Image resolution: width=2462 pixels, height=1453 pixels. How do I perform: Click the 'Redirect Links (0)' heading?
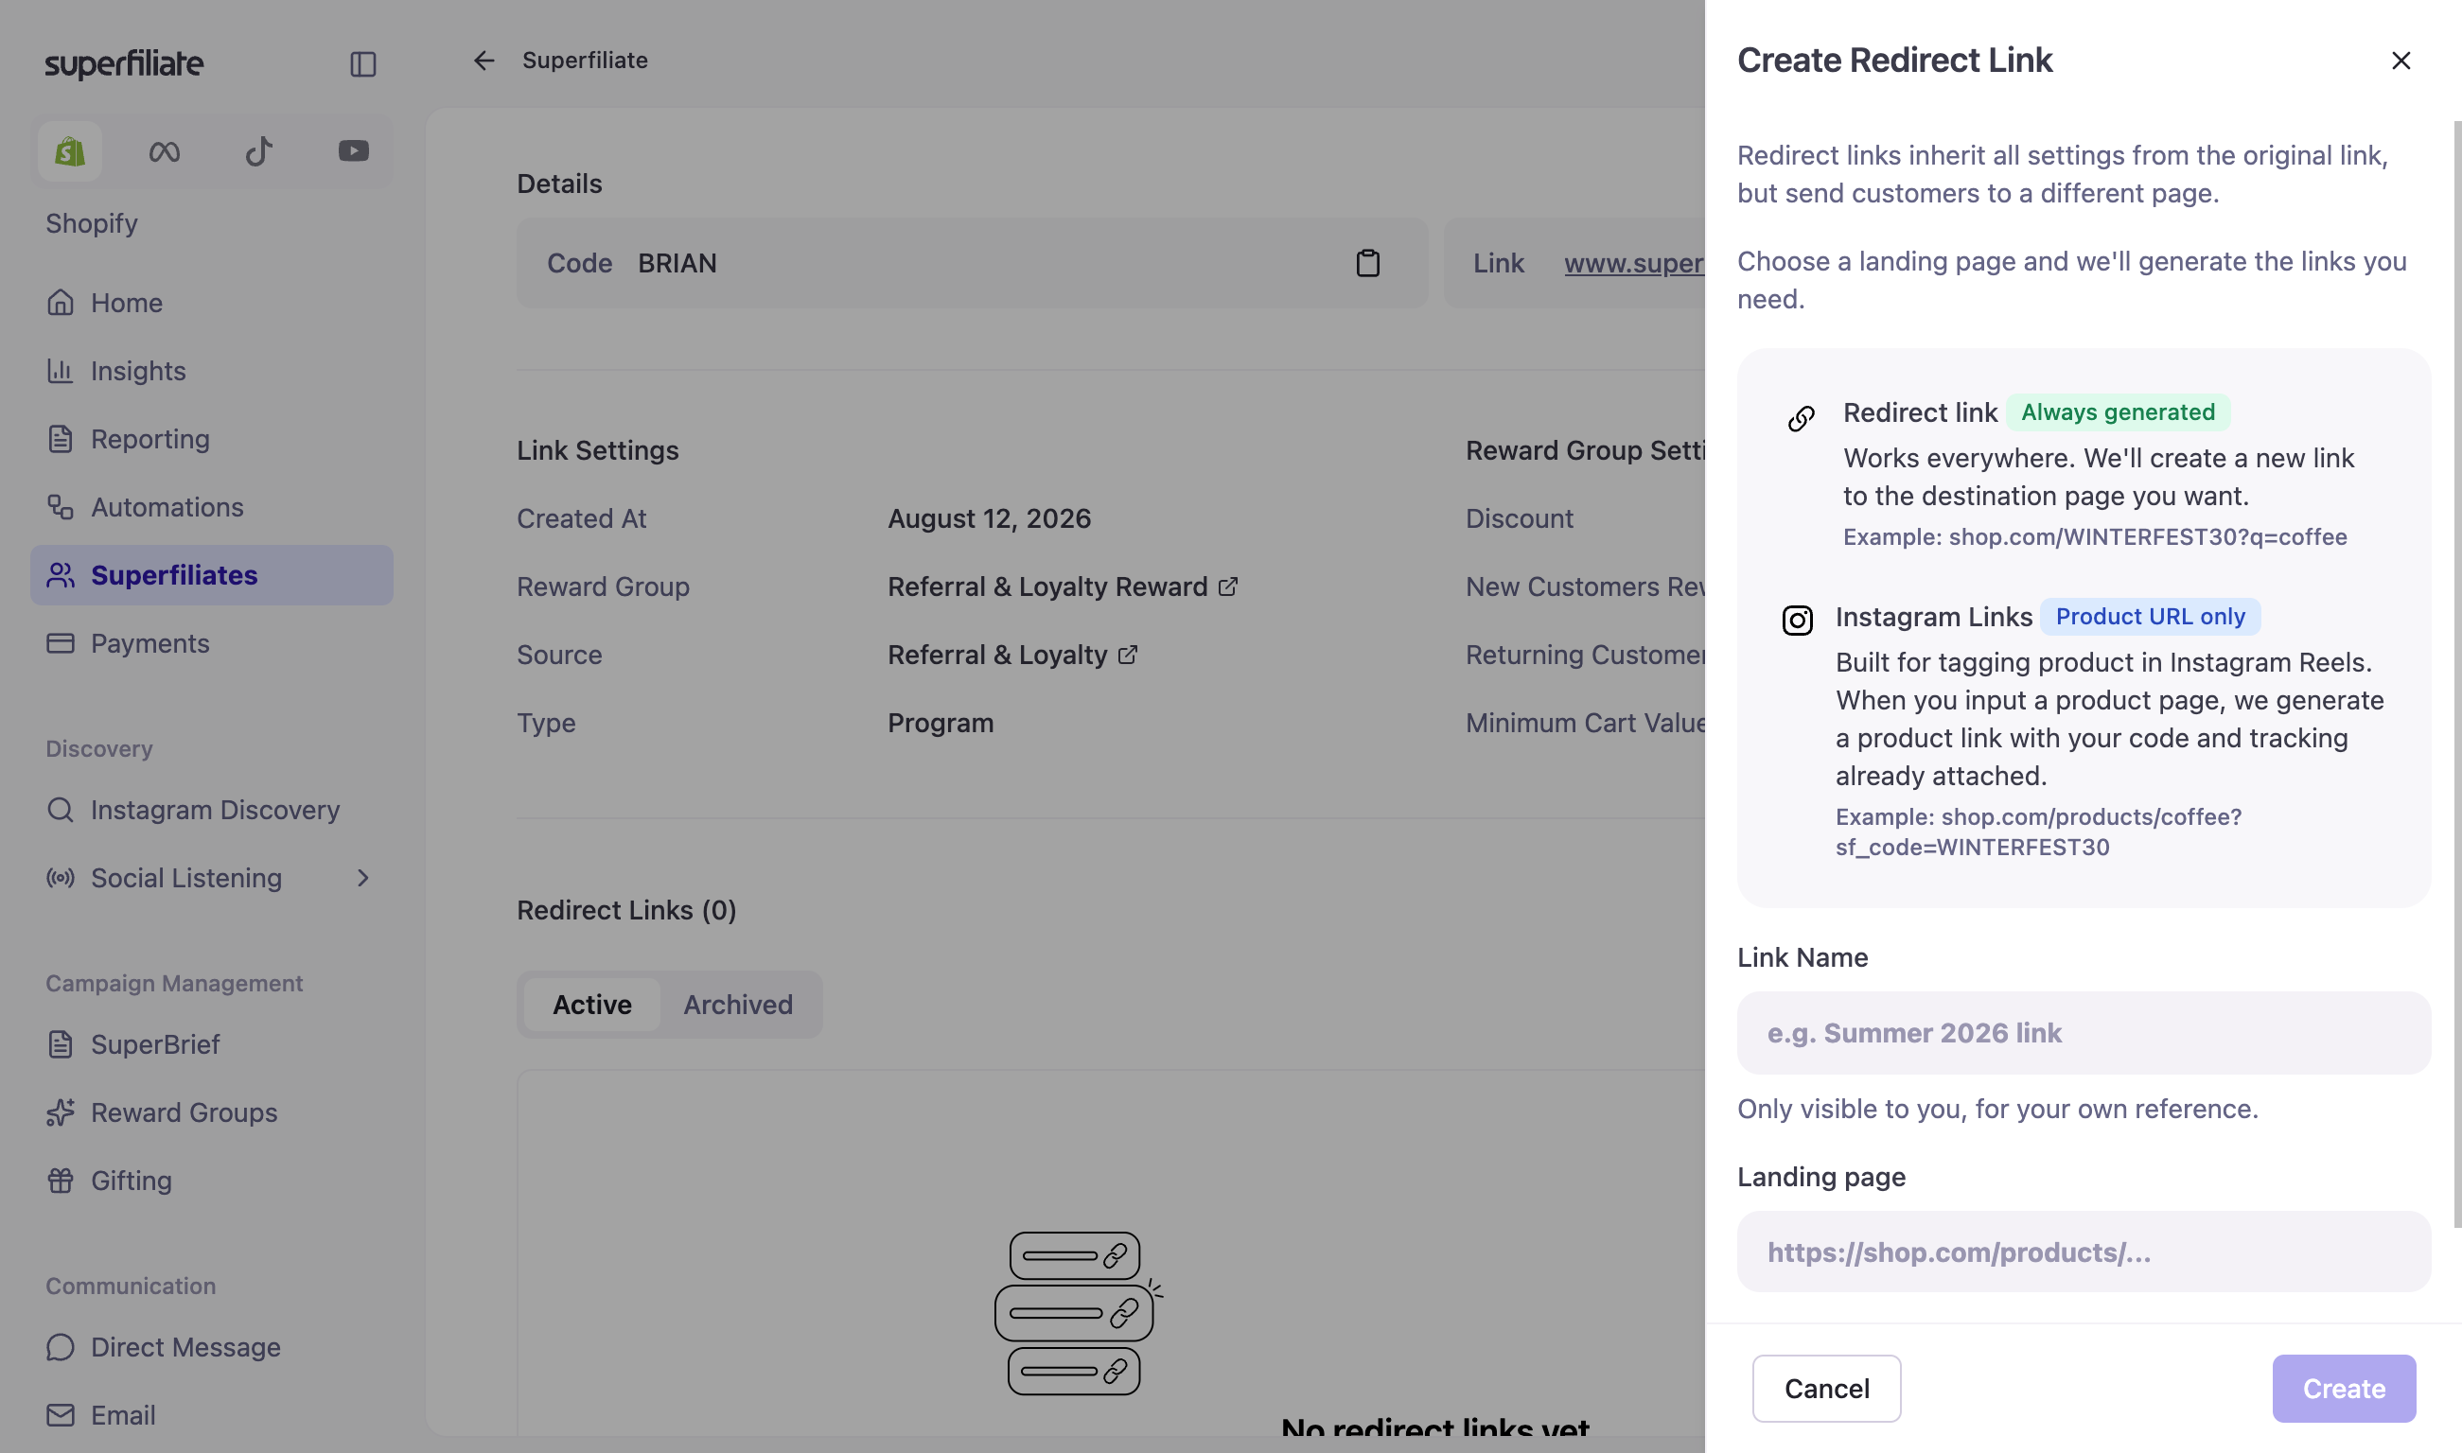(626, 910)
